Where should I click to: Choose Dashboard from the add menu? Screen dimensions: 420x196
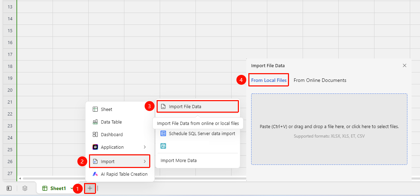tap(120, 134)
